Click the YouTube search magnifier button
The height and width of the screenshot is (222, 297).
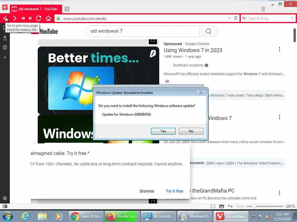[208, 31]
